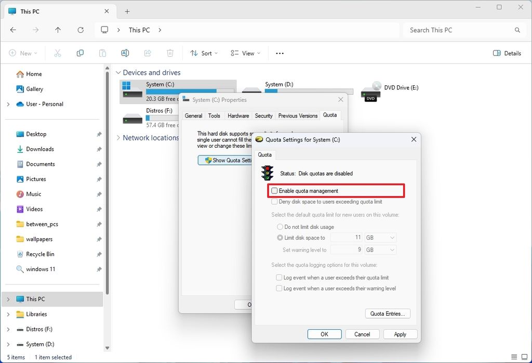Switch to the Hardware tab in Properties

tap(238, 115)
